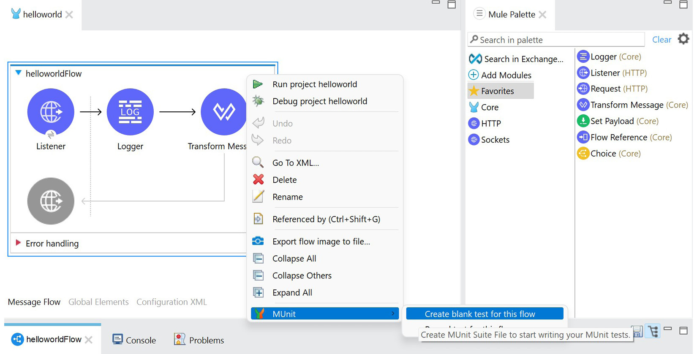Image resolution: width=697 pixels, height=354 pixels.
Task: Pick Choice (Core) from palette
Action: click(609, 154)
